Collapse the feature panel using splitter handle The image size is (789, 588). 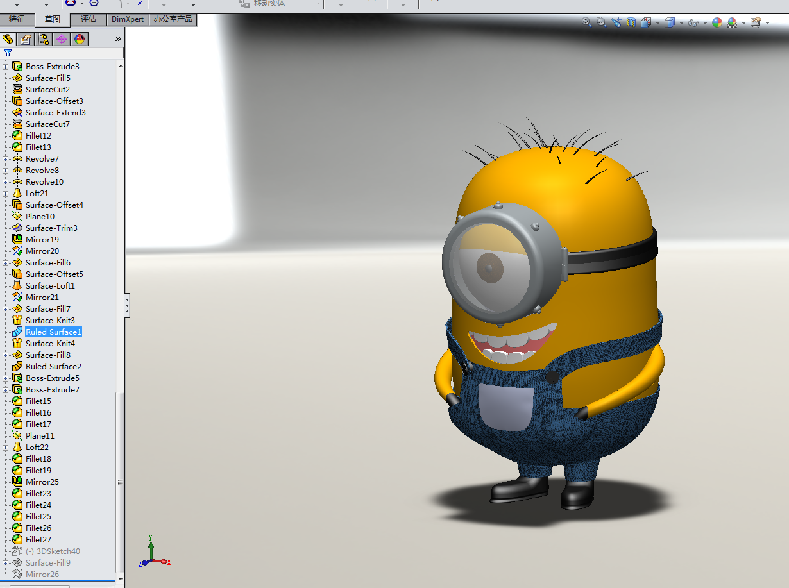[127, 305]
